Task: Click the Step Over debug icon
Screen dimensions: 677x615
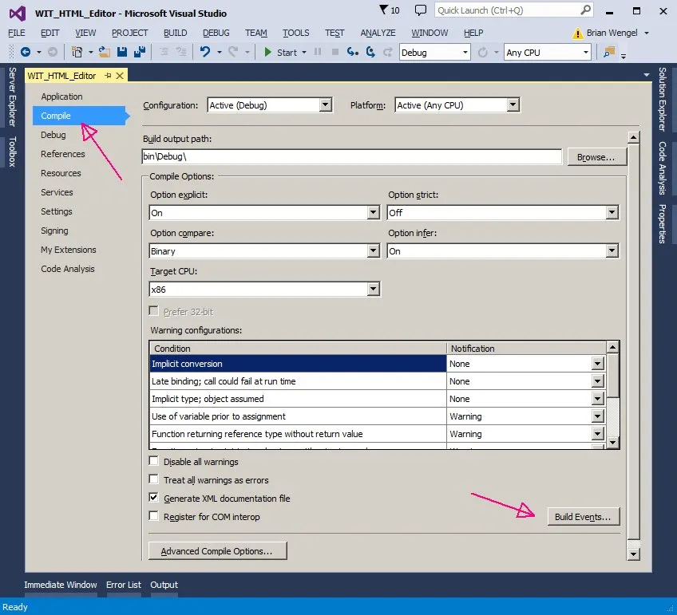Action: 370,52
